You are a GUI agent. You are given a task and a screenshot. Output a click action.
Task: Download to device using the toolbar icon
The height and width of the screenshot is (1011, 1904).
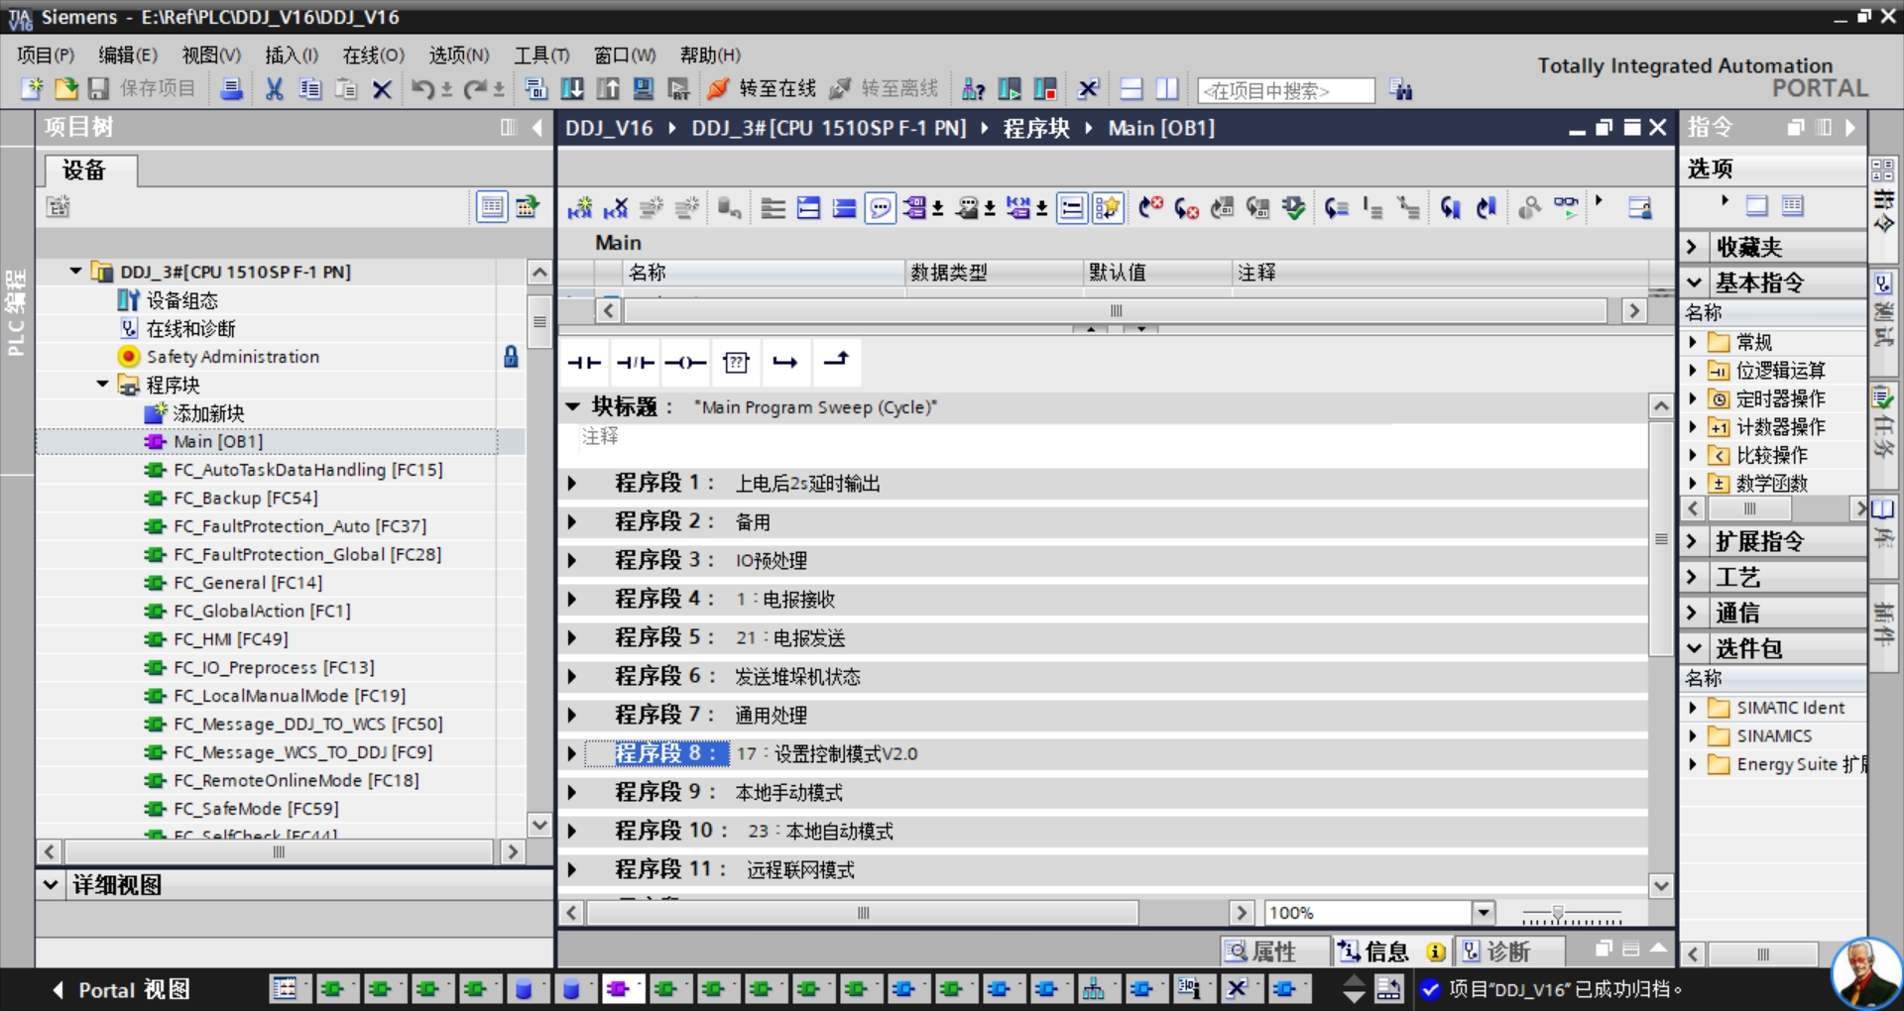pos(572,89)
